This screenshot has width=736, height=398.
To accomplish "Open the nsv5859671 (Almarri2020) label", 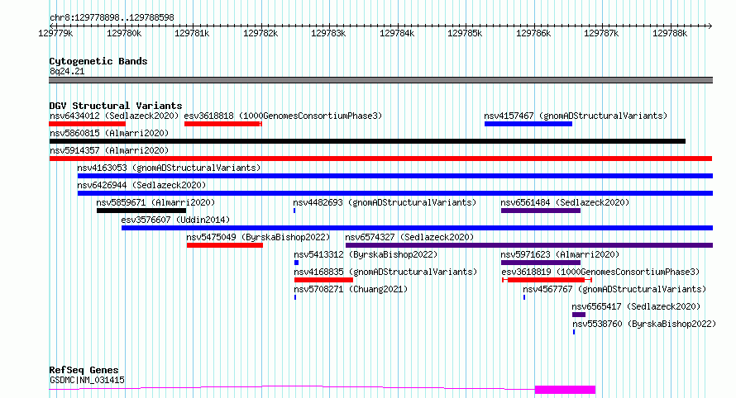I will point(155,202).
